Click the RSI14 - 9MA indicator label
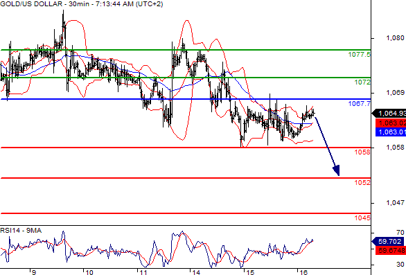This screenshot has height=275, width=406. pos(21,231)
